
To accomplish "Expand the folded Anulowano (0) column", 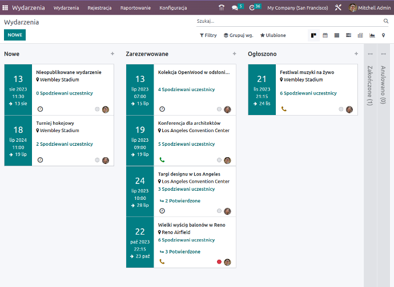I will [x=383, y=85].
